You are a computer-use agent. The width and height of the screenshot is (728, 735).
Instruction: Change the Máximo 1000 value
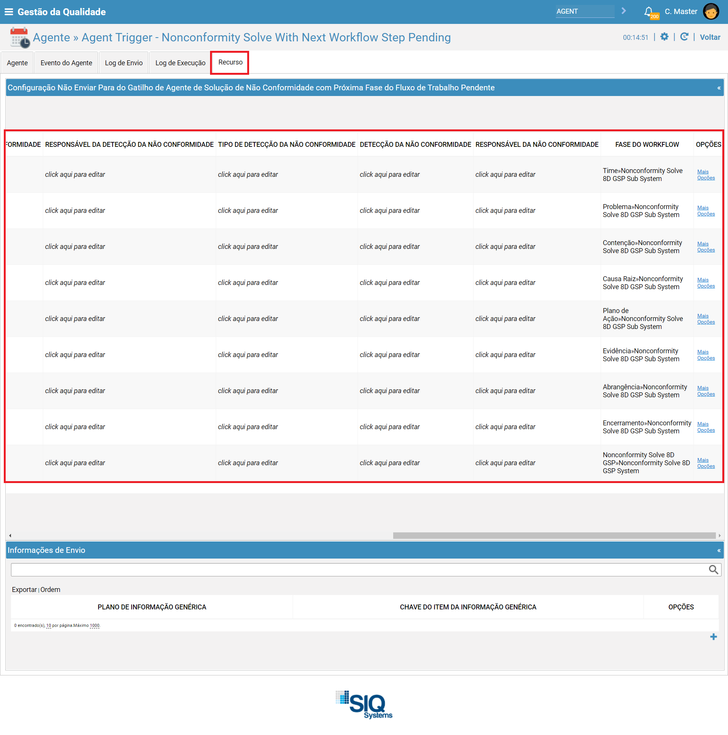pos(94,625)
